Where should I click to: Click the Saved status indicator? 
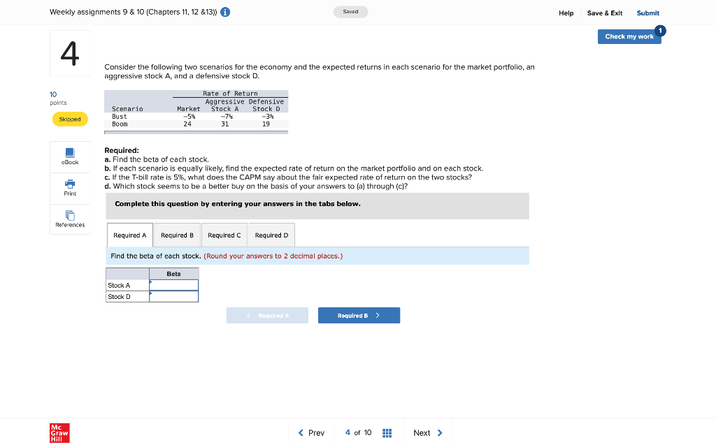350,12
